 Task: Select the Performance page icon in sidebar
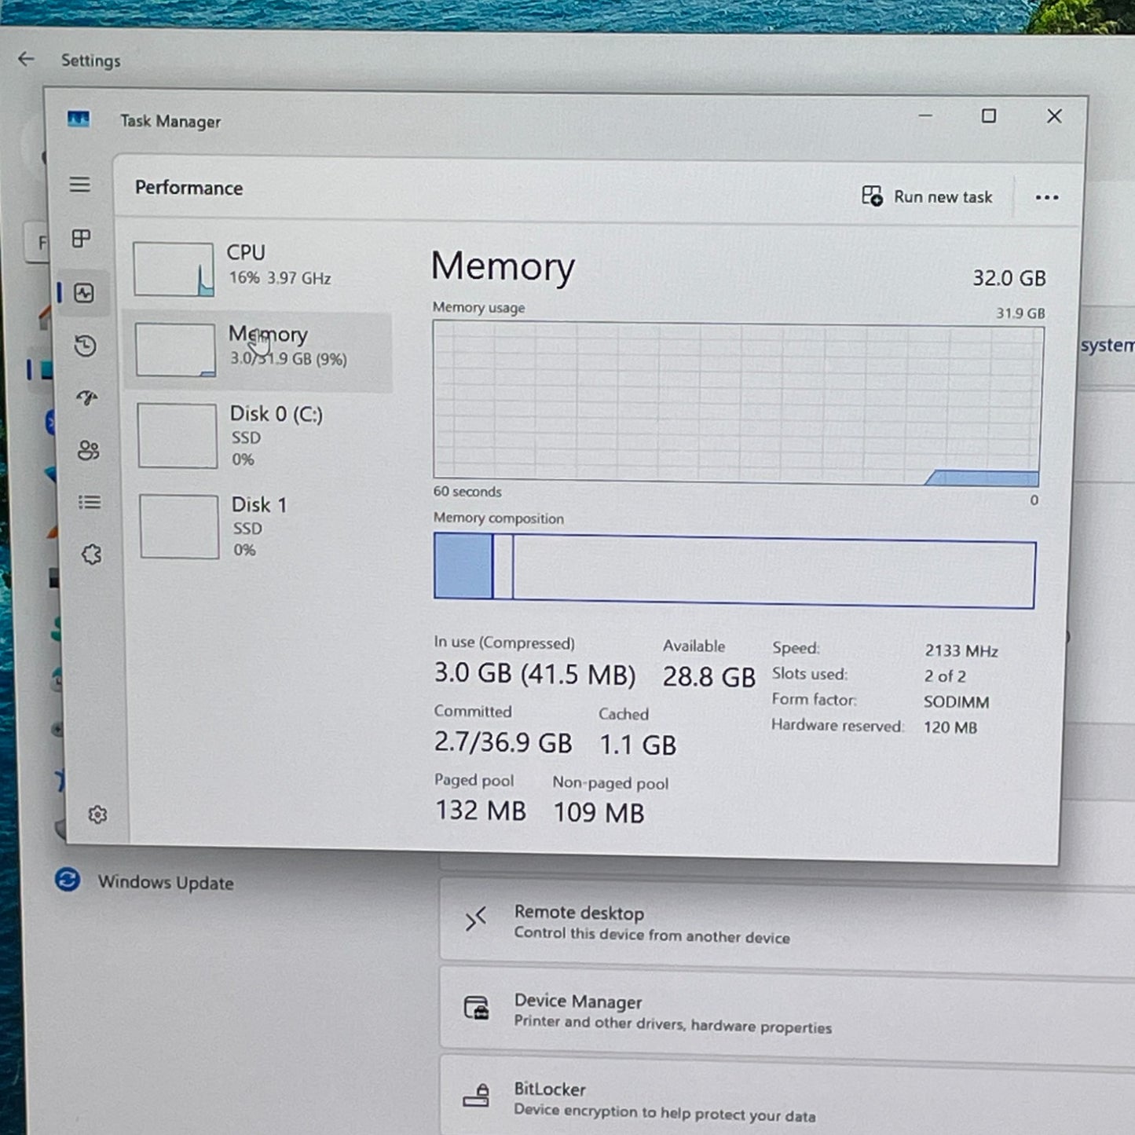tap(84, 293)
